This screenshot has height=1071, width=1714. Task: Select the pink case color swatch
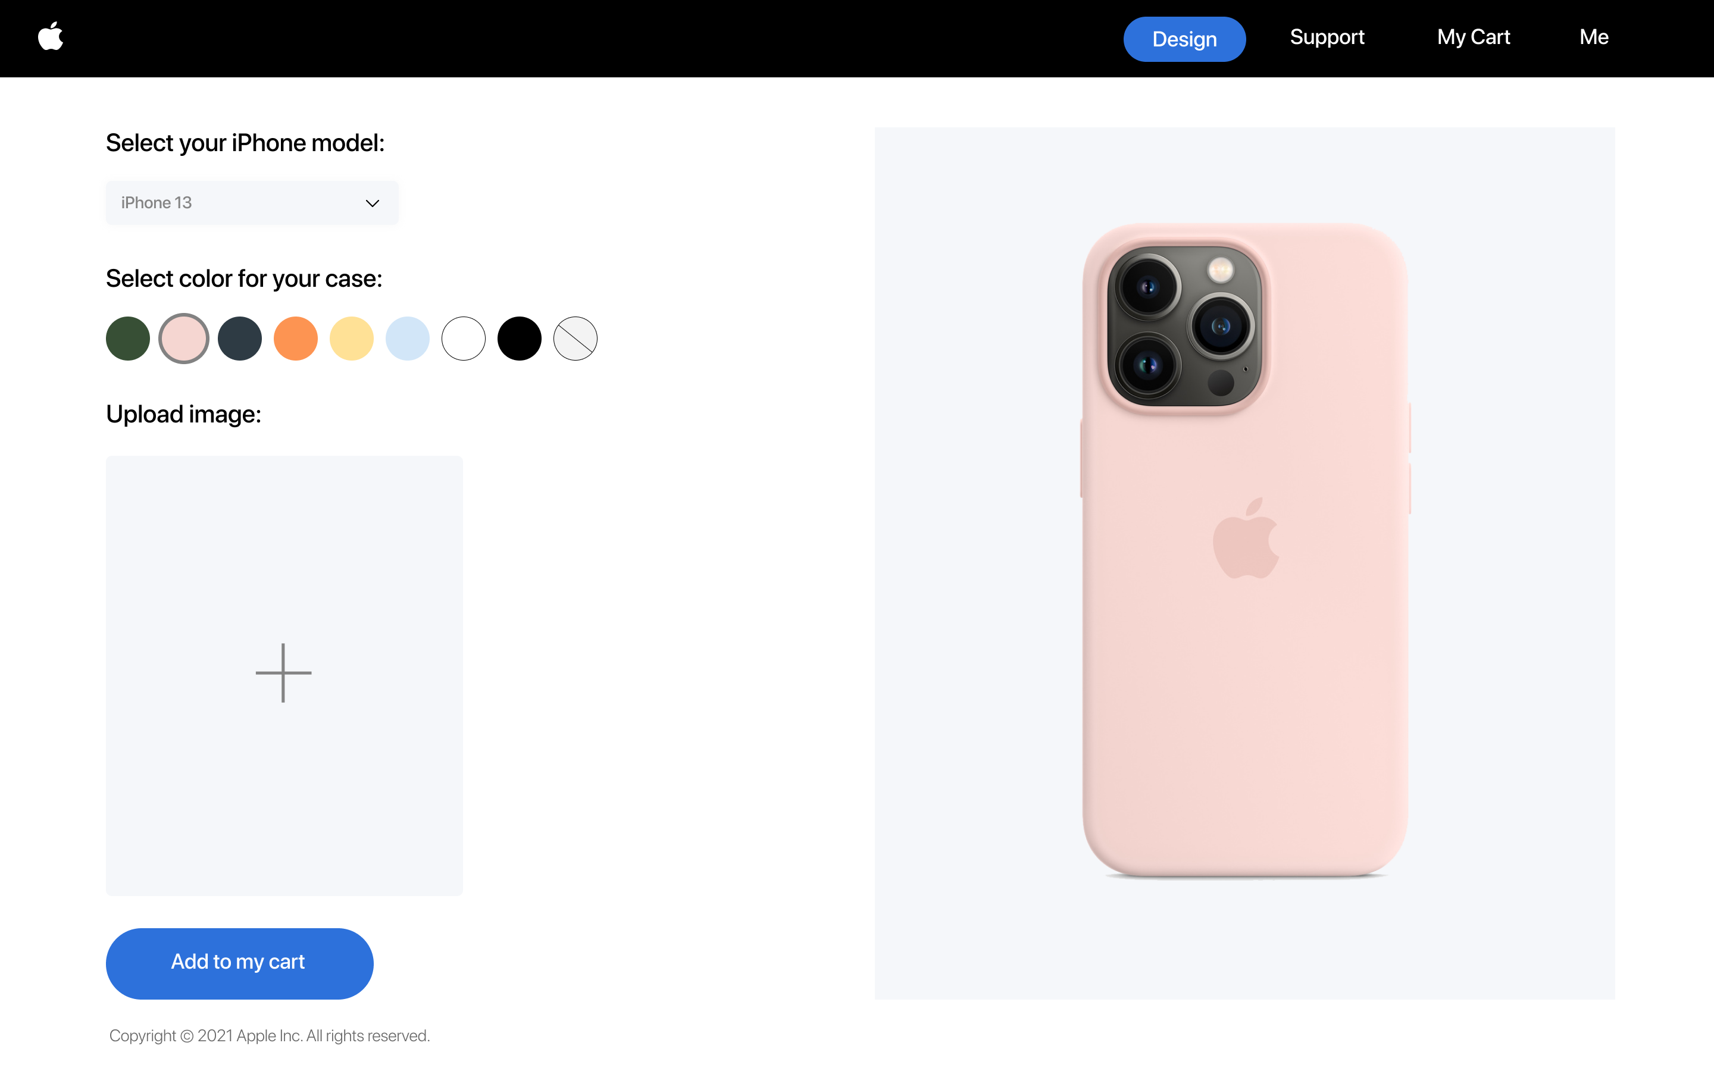point(184,339)
